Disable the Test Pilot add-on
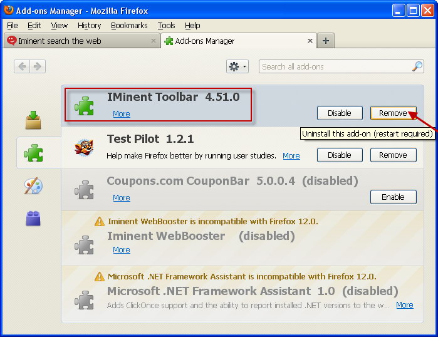This screenshot has width=438, height=337. [x=340, y=155]
